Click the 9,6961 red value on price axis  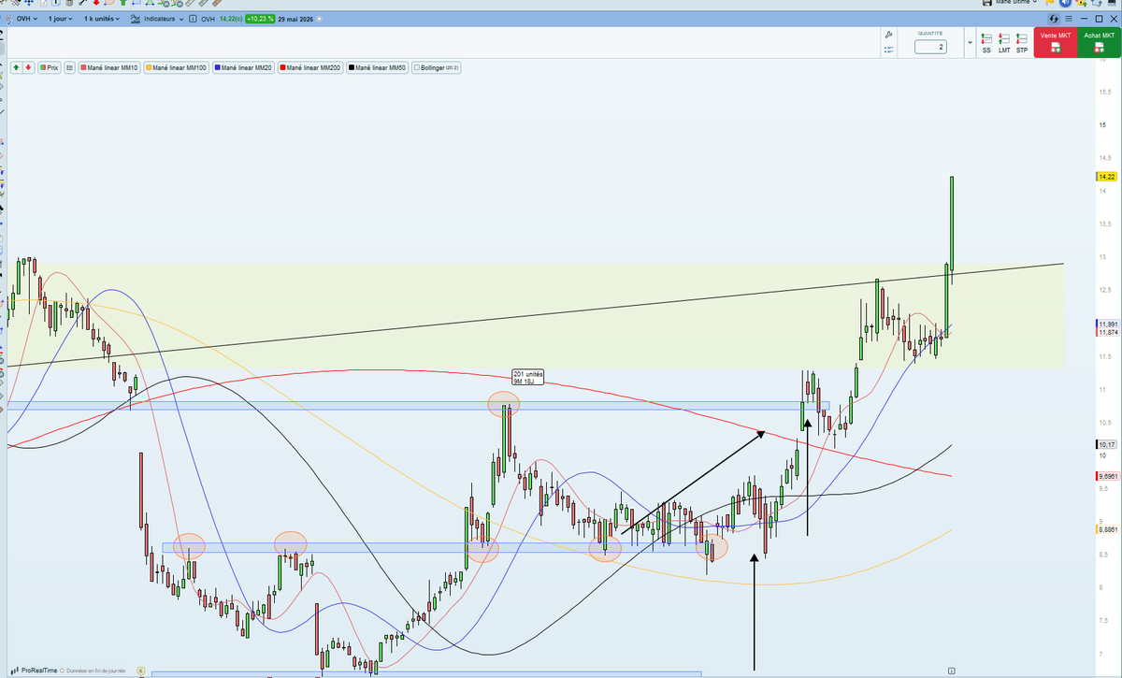click(x=1107, y=476)
